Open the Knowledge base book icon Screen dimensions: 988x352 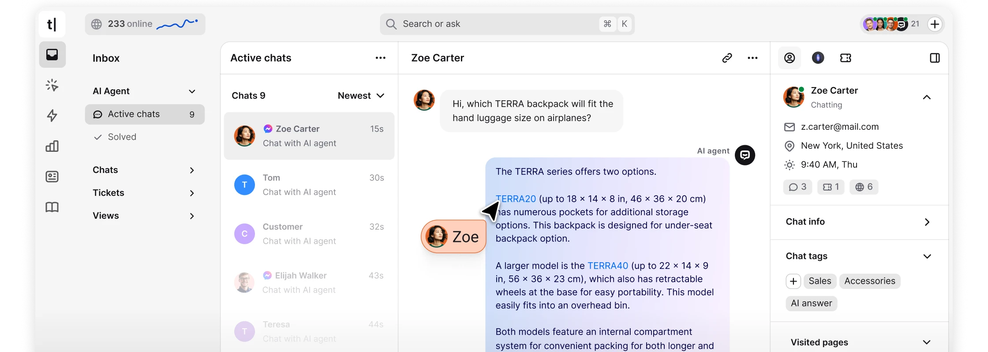point(52,207)
